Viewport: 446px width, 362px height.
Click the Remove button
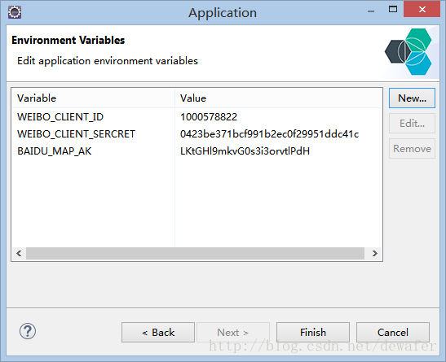tap(412, 149)
